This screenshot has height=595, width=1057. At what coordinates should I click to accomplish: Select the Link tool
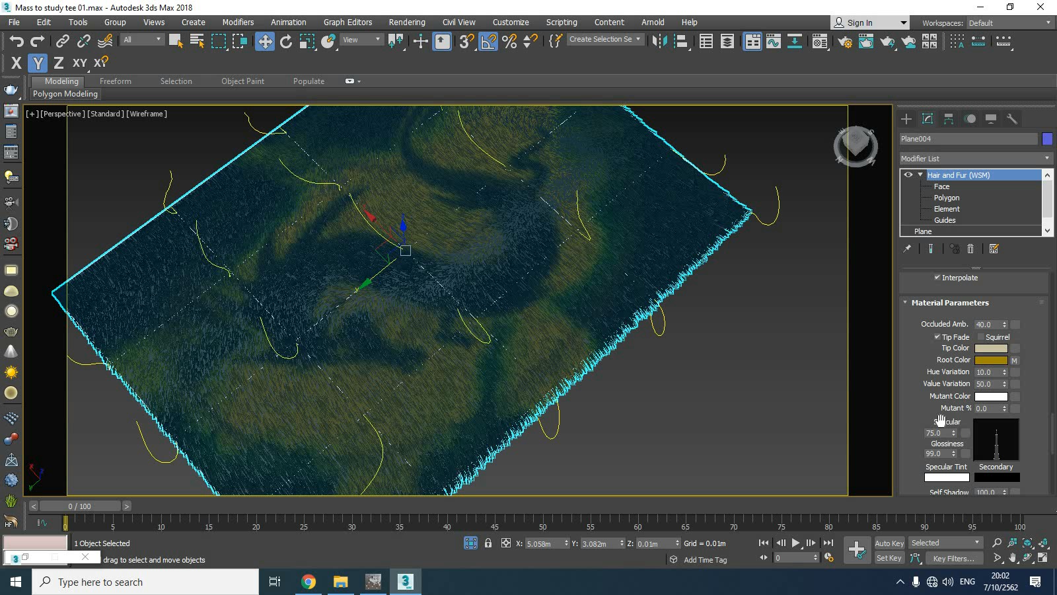[62, 42]
